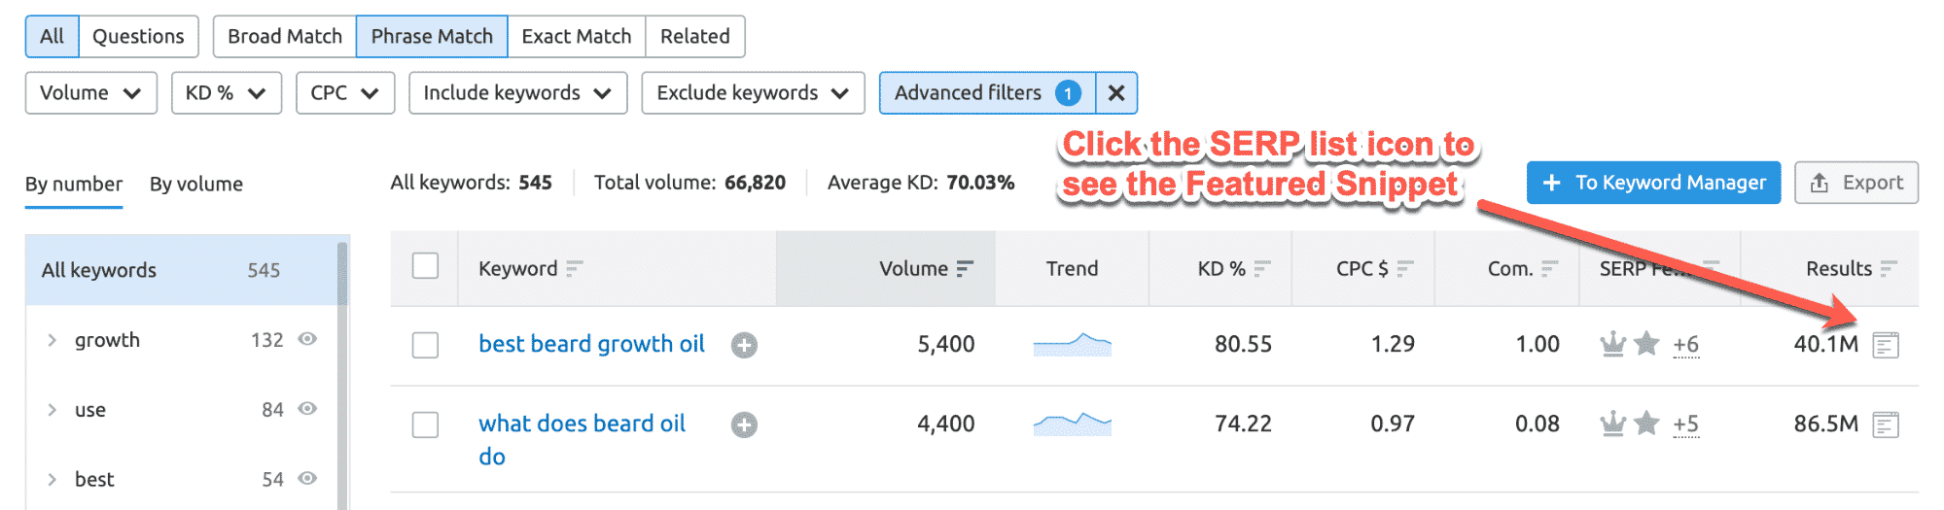Sort by CPC $ column sort icon
Viewport: 1944px width, 510px height.
(1405, 269)
